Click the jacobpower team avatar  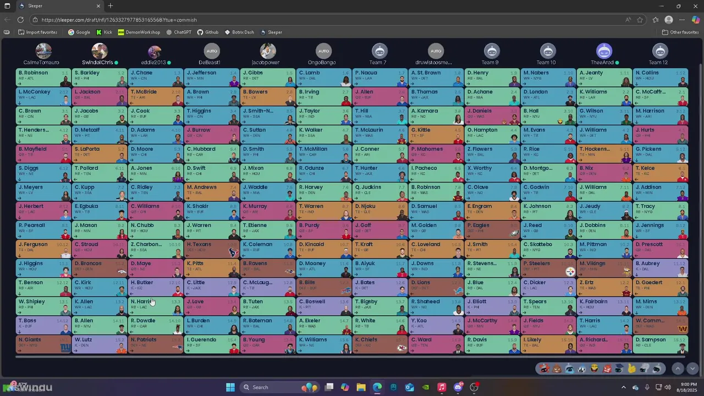pos(268,51)
